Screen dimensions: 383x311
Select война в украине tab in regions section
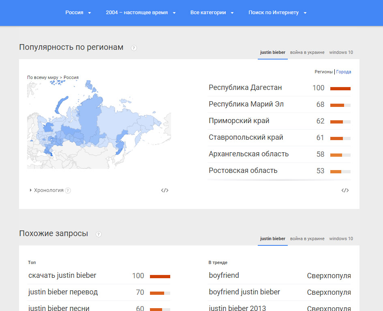(307, 53)
